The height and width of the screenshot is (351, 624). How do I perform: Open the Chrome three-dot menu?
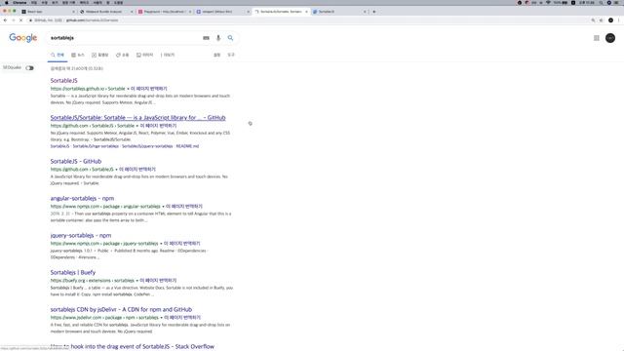[x=619, y=19]
